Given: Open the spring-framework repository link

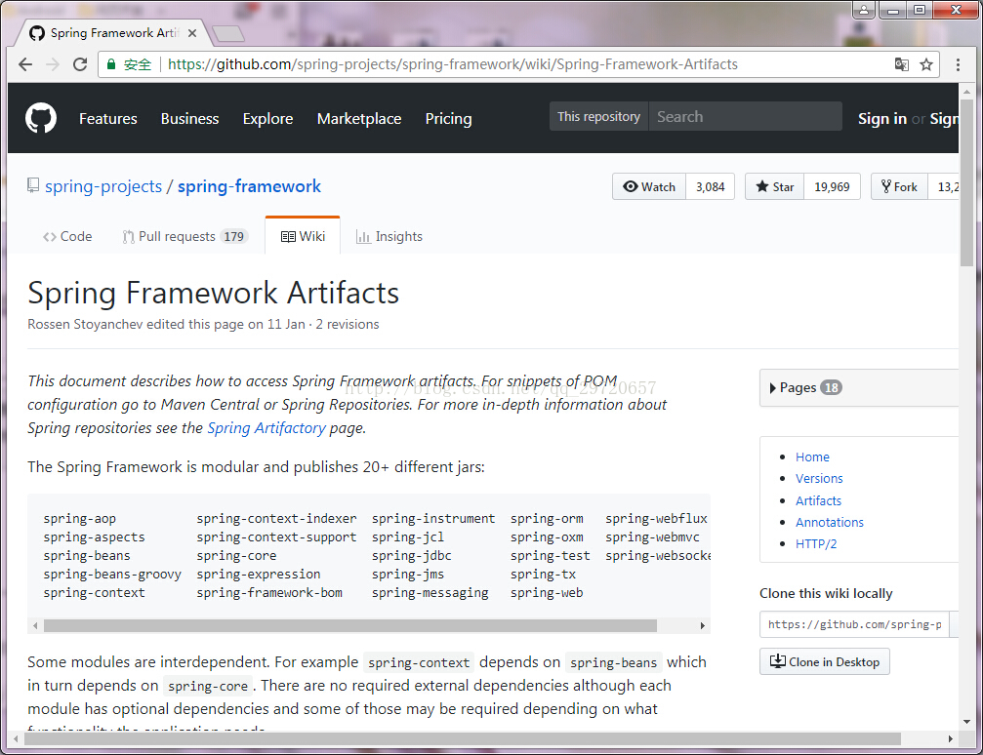Looking at the screenshot, I should [249, 186].
